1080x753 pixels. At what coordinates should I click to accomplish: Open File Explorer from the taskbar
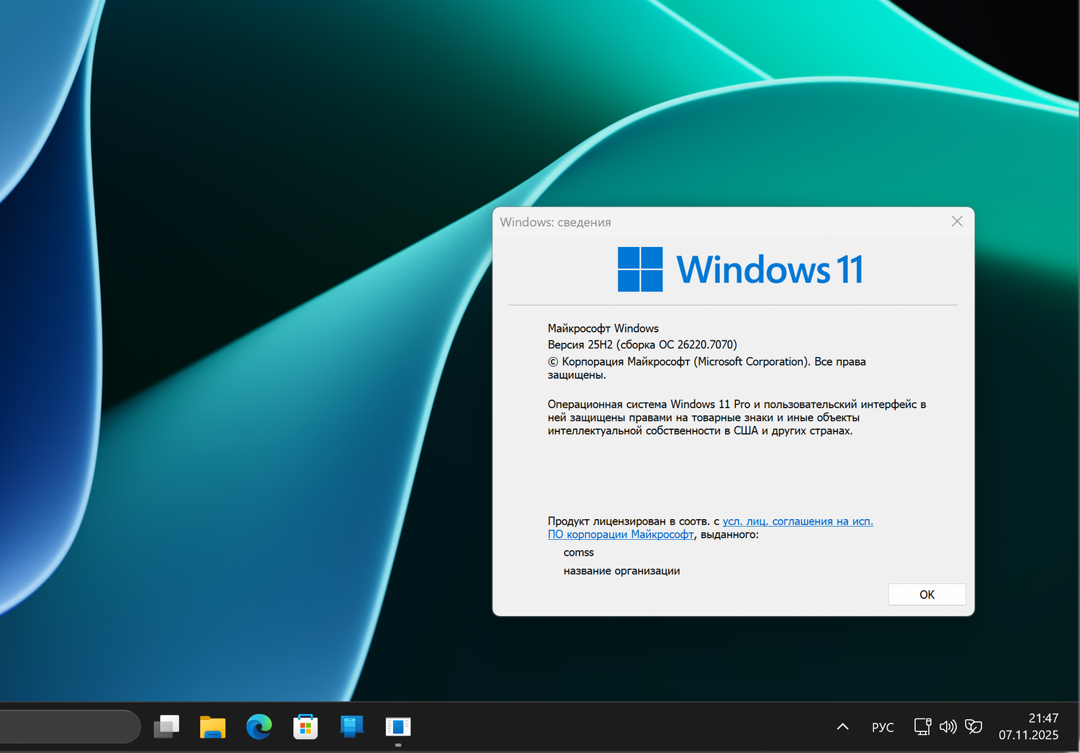212,726
